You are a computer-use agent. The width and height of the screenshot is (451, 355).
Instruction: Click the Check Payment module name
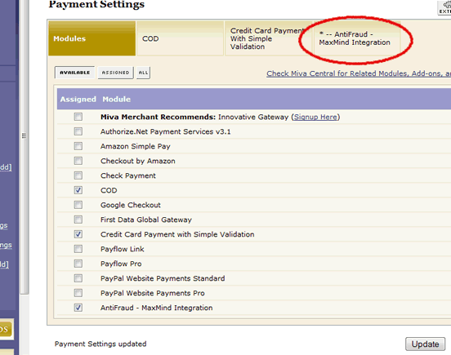tap(128, 175)
